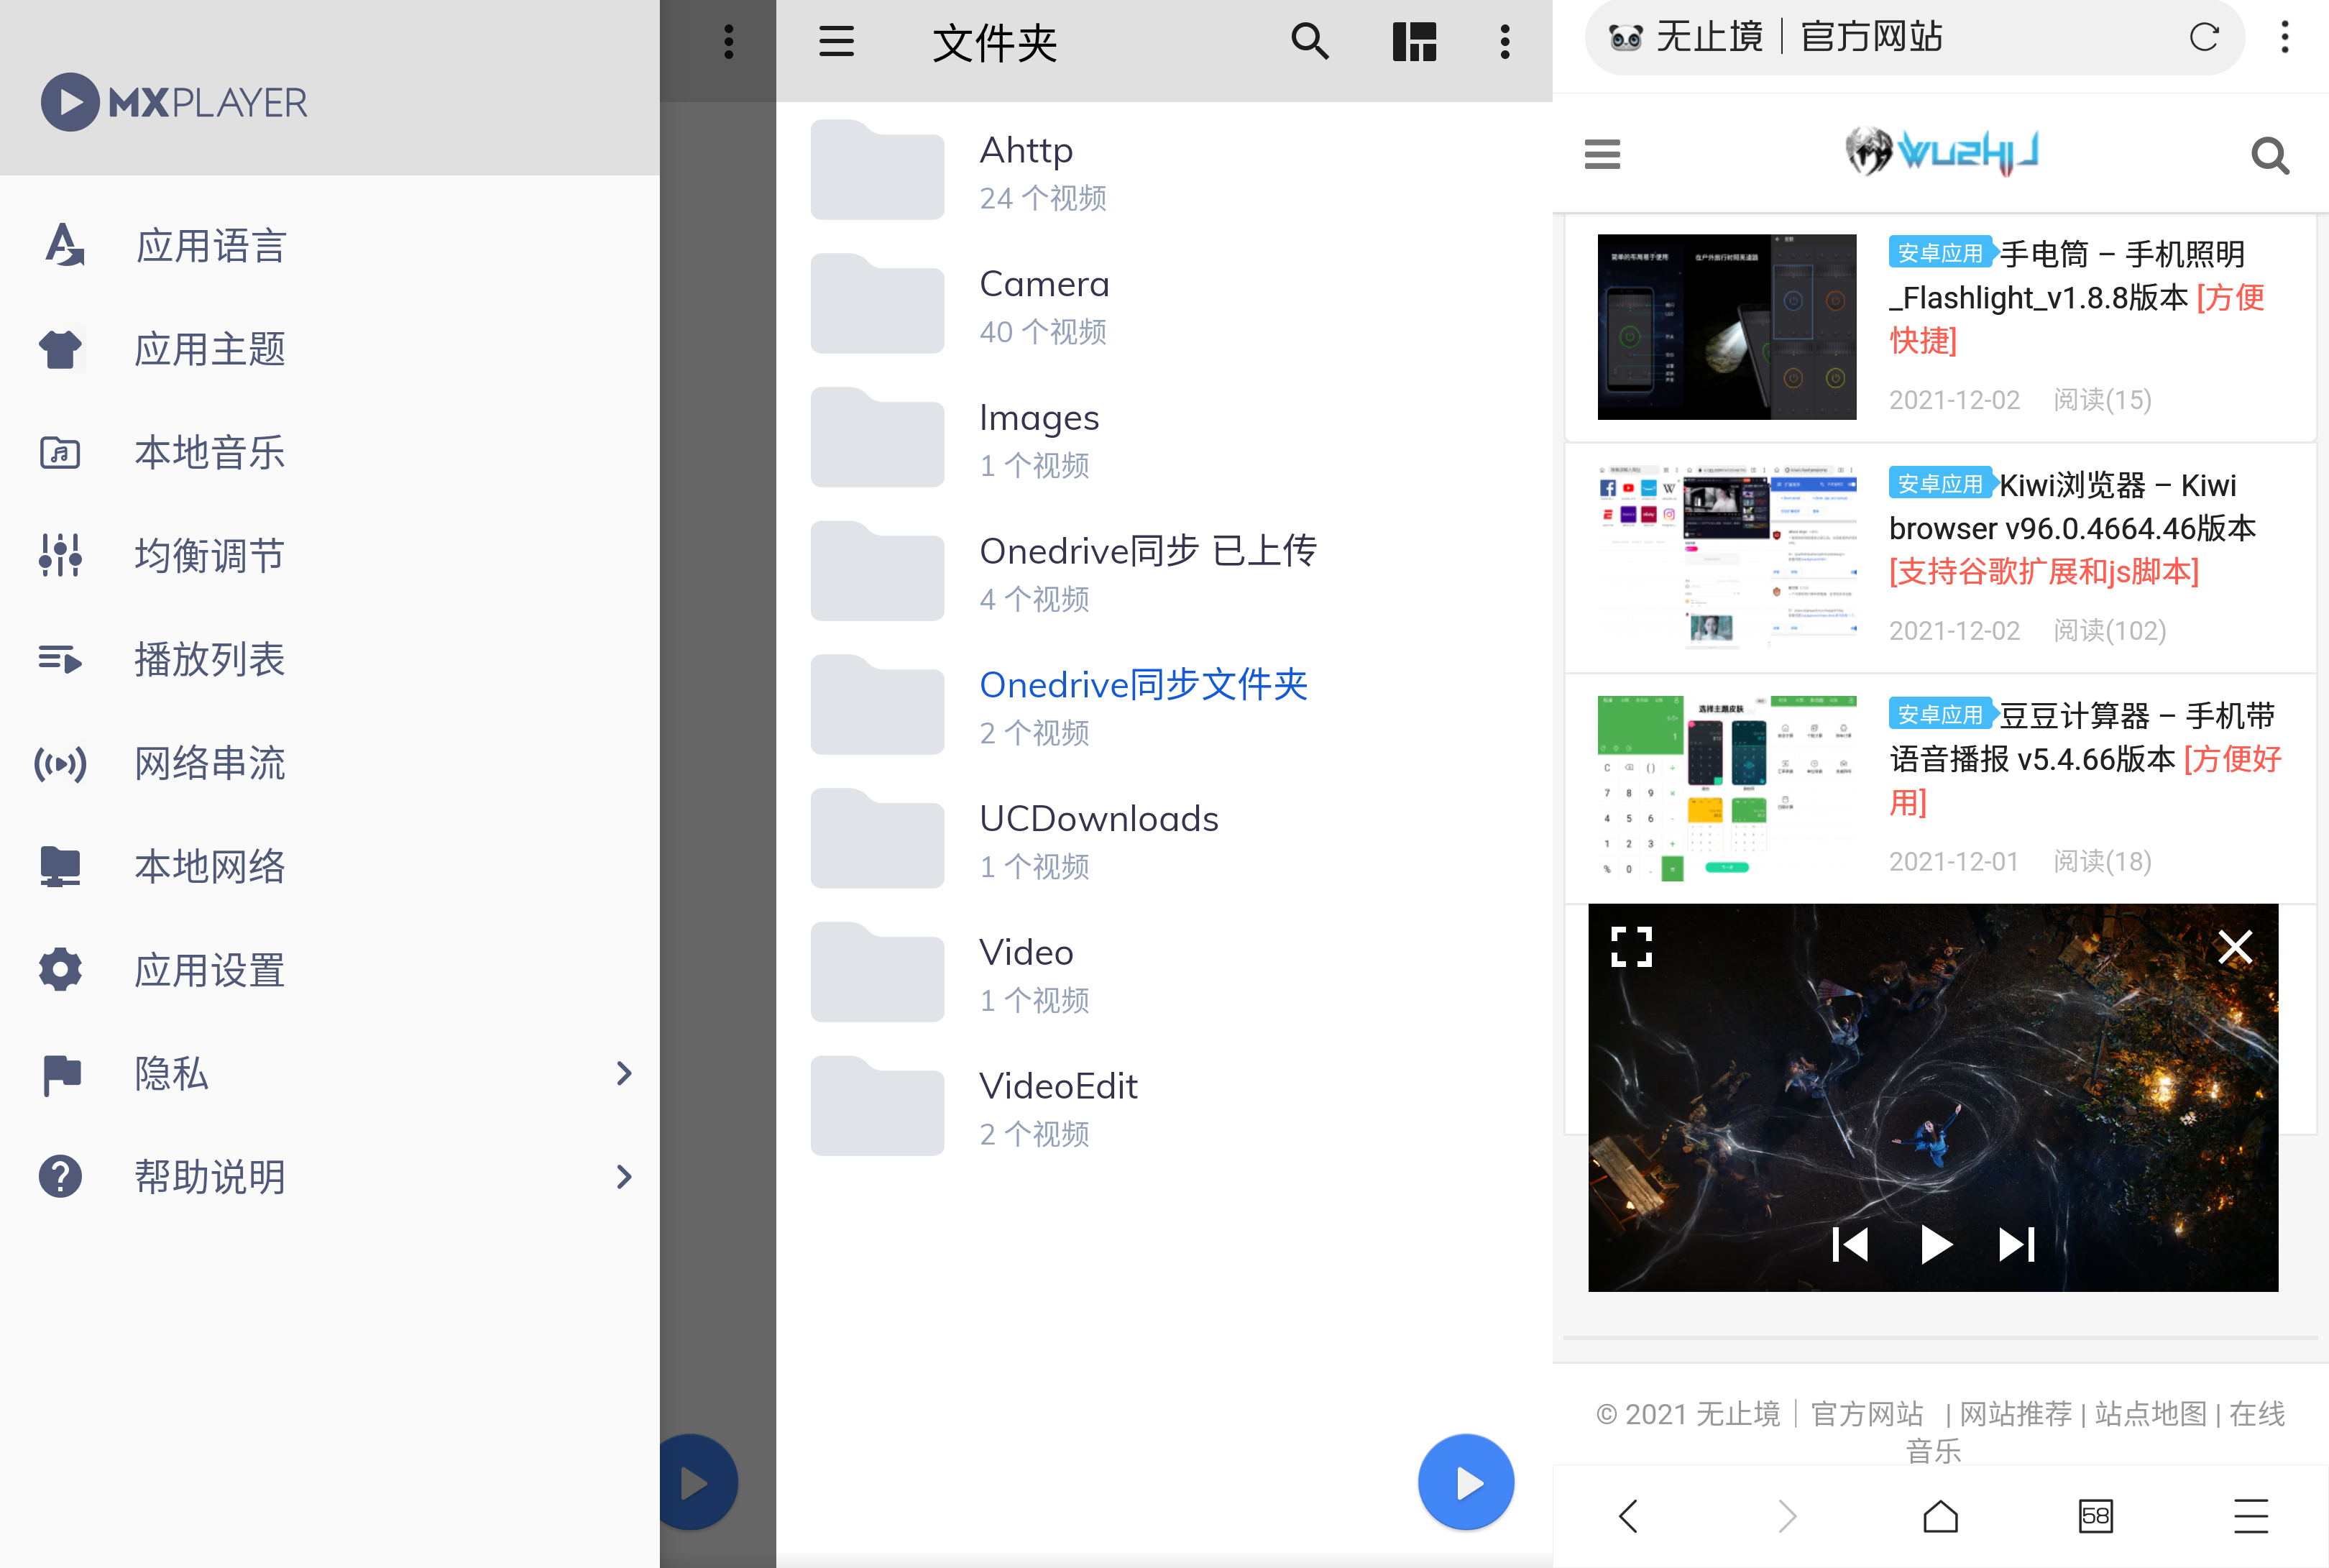Search videos in the folder list
Image resolution: width=2329 pixels, height=1568 pixels.
1310,42
